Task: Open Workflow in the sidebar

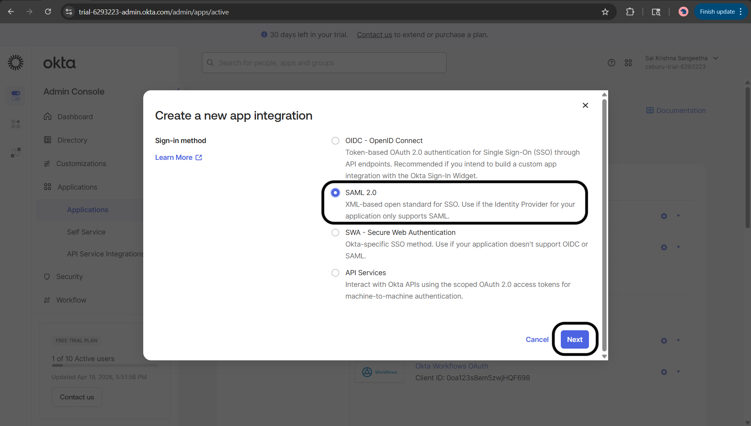Action: click(x=71, y=300)
